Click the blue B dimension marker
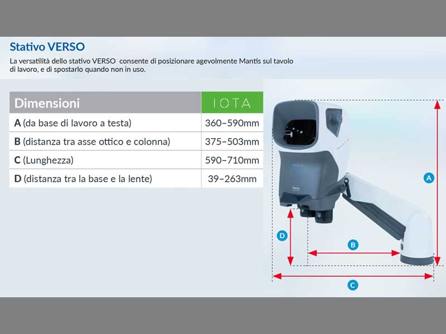The height and width of the screenshot is (334, 446). (353, 245)
